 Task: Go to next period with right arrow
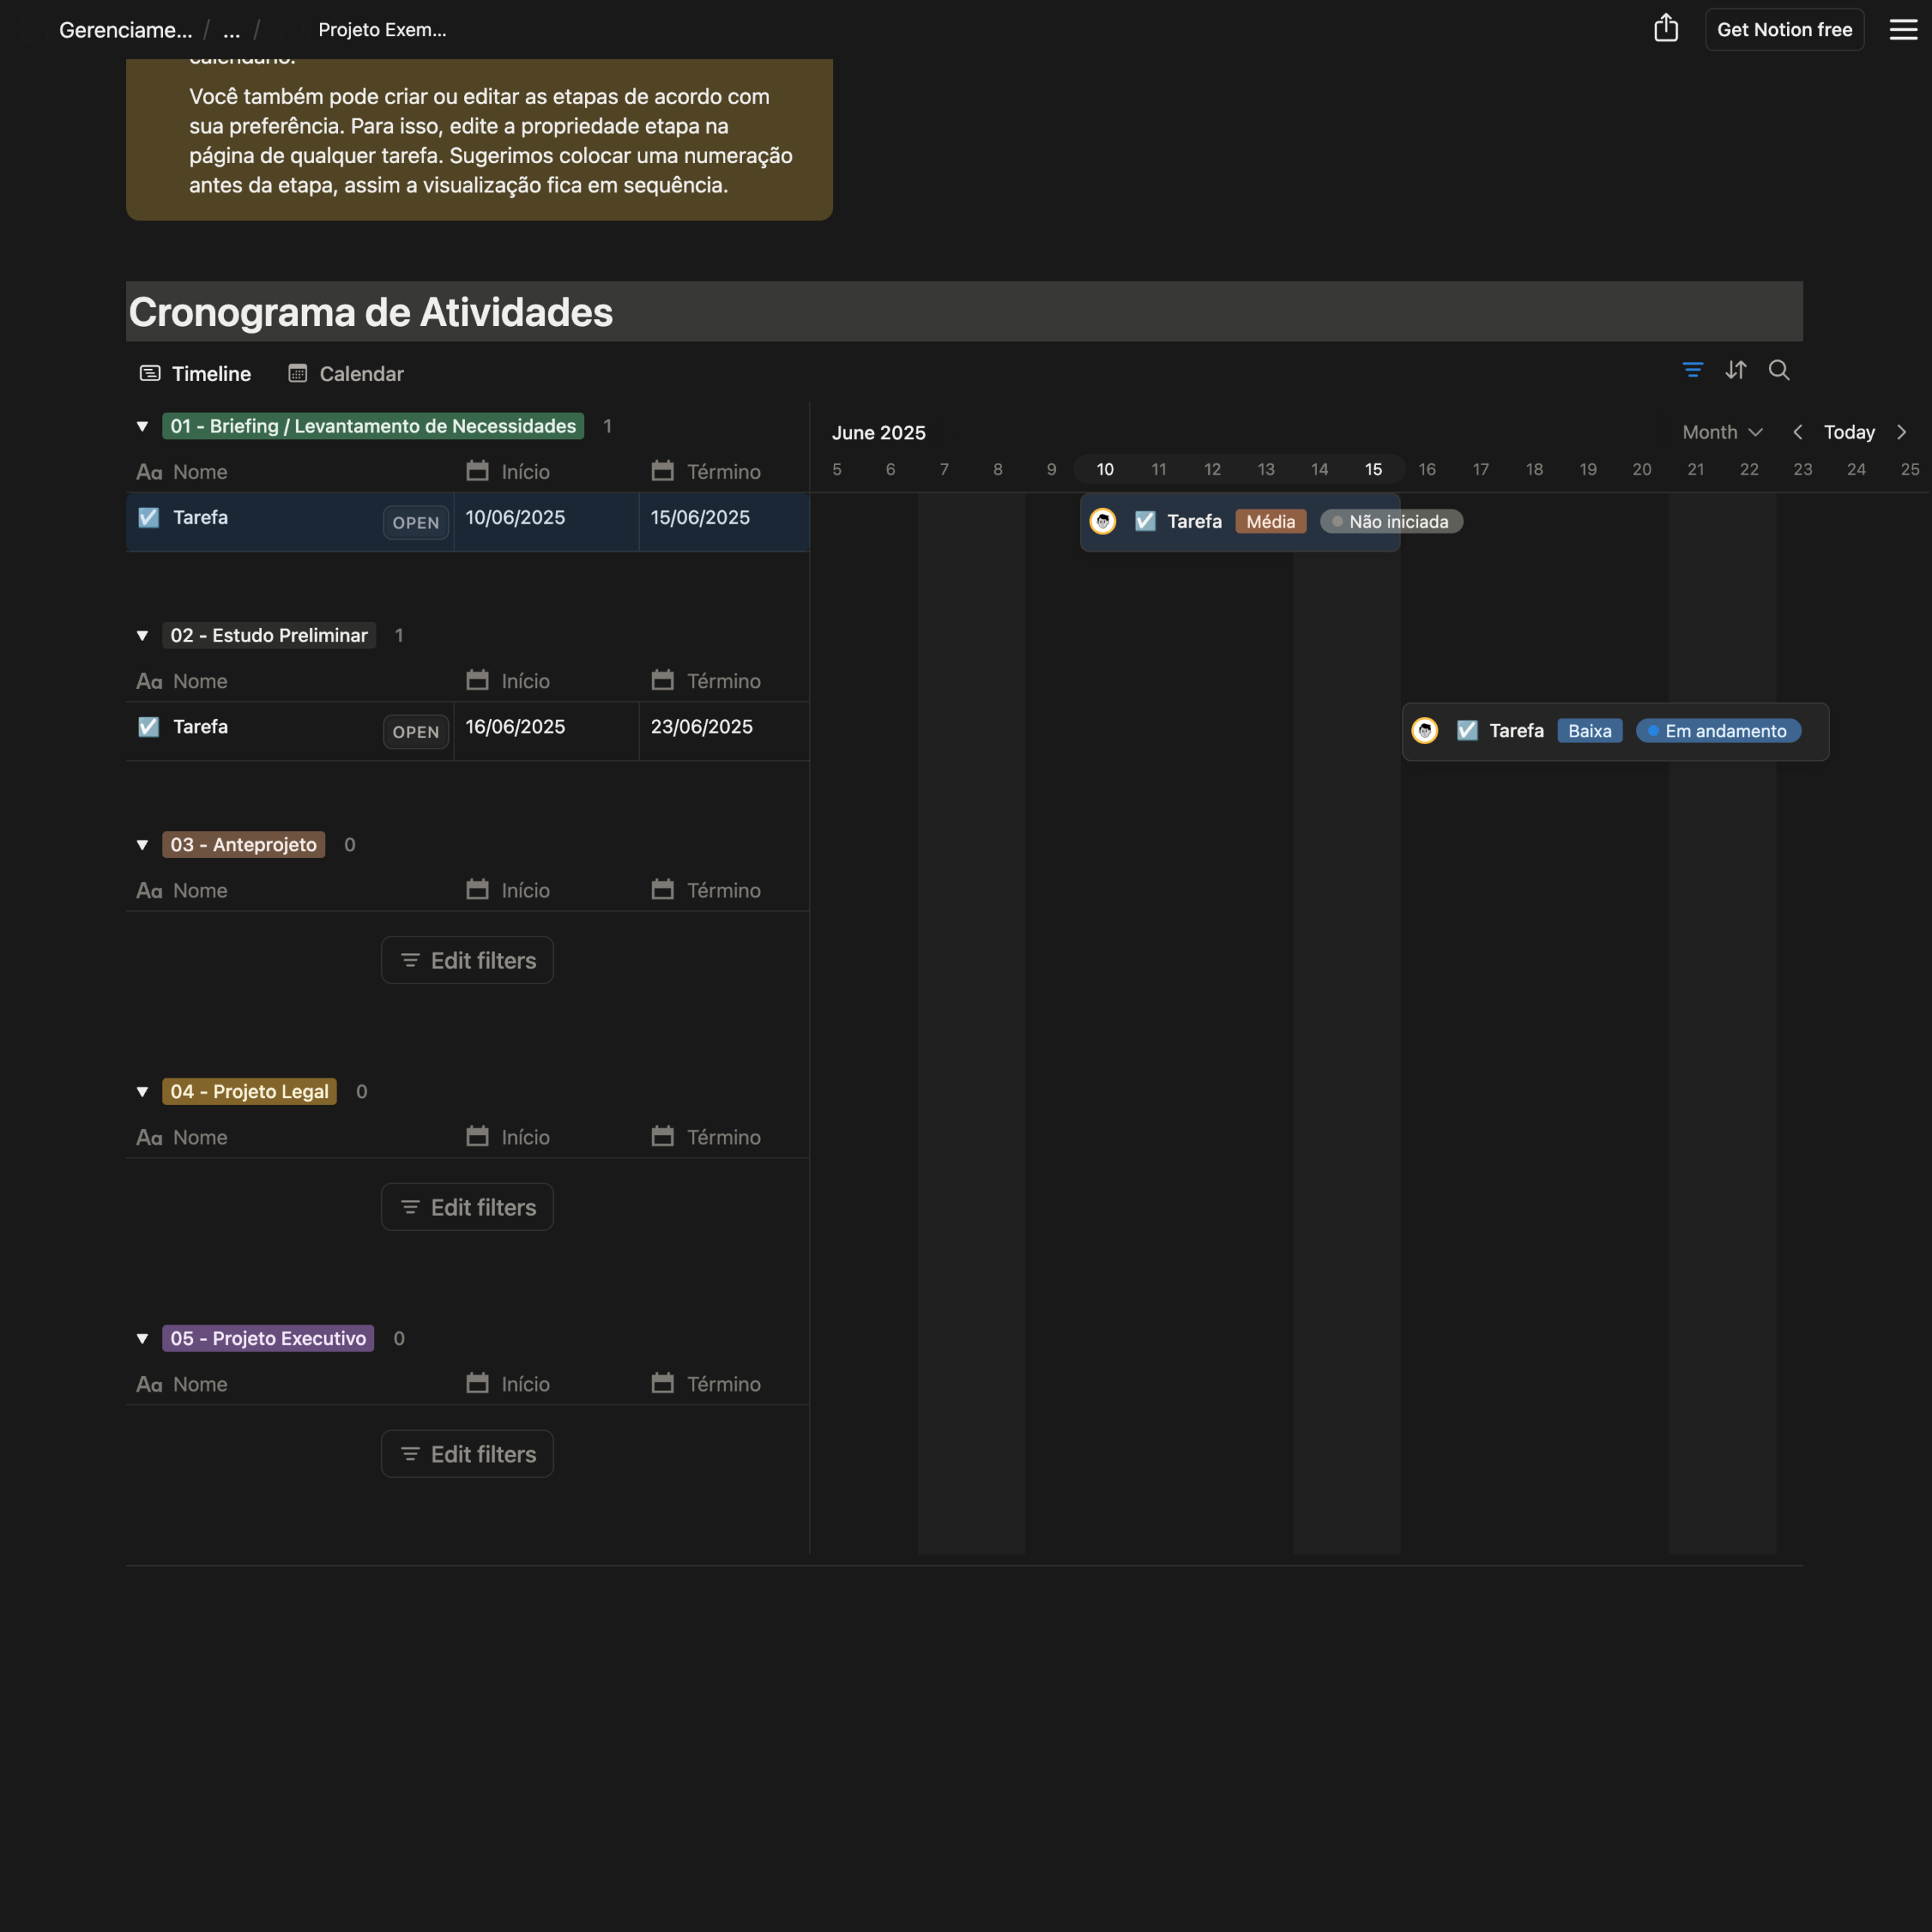tap(1901, 432)
